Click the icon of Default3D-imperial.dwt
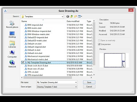This screenshot has width=137, height=102. [26, 37]
